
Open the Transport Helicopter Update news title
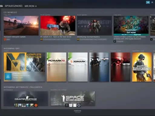coord(15,37)
